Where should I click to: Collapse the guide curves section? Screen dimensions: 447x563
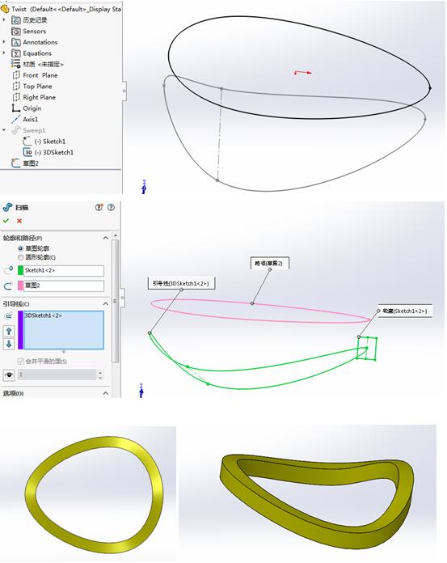point(105,304)
